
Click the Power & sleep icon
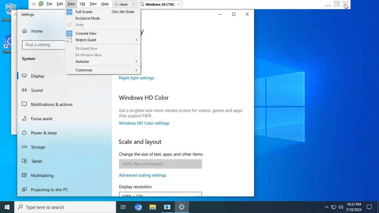click(24, 133)
